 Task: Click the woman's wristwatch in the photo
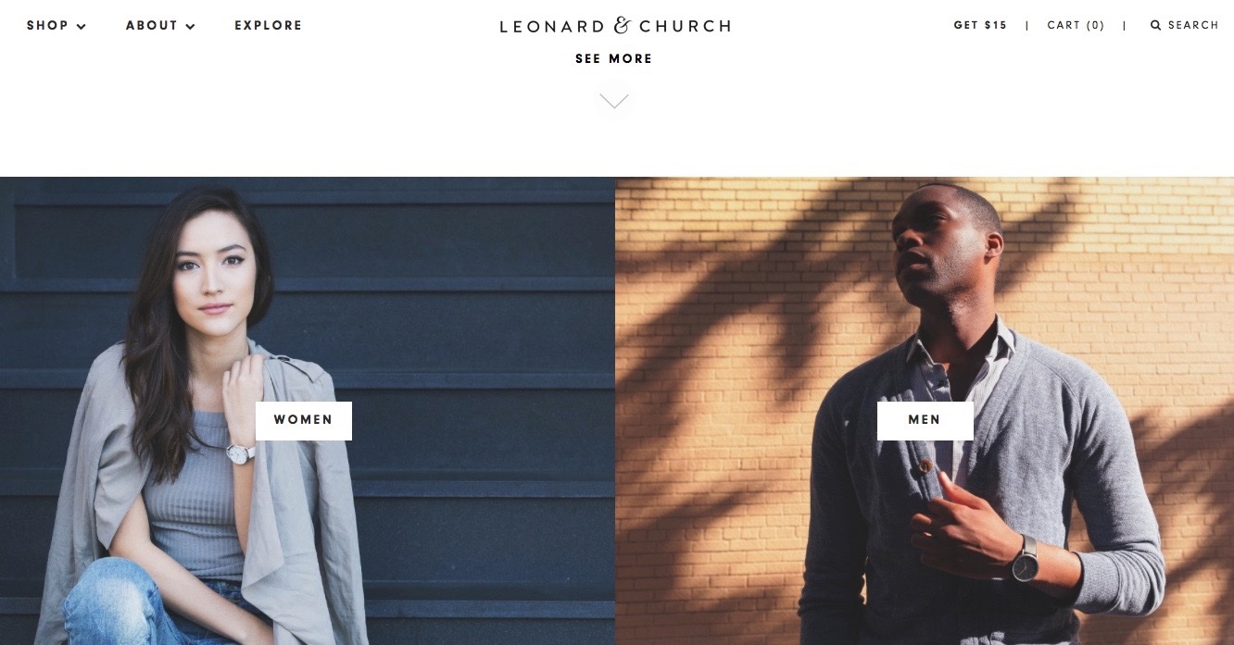tap(241, 453)
